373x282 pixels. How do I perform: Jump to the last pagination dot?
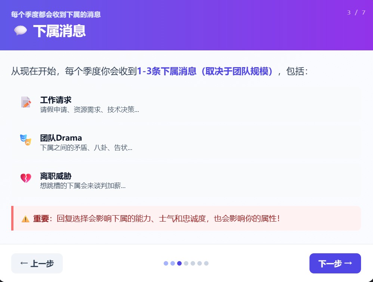tap(206, 263)
